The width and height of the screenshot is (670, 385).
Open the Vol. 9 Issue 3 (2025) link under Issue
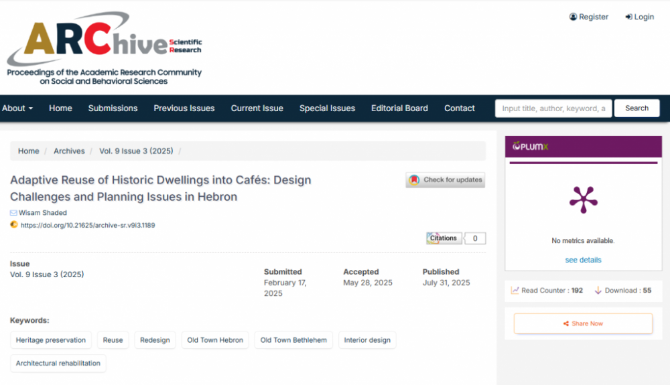click(x=47, y=275)
